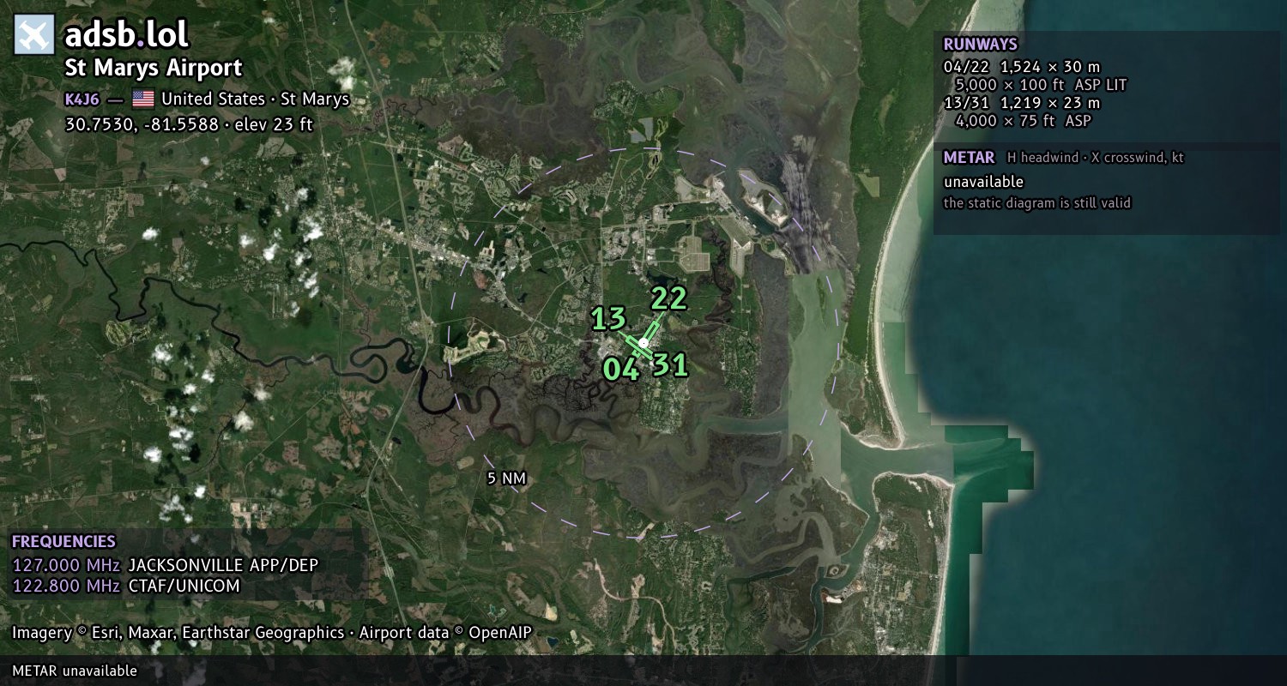Select the runway 31 marker label
Viewport: 1287px width, 686px height.
pyautogui.click(x=670, y=365)
